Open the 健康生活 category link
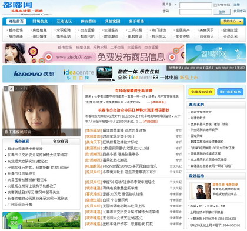This screenshot has height=231, width=247. (231, 30)
